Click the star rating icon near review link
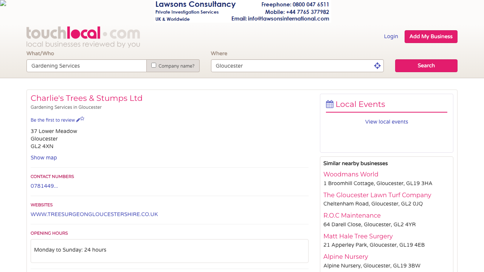The image size is (484, 272). tap(82, 118)
